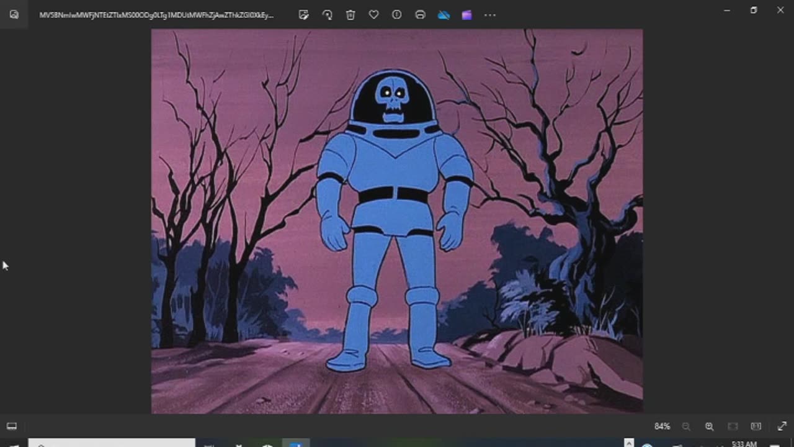Open the purple Clipchamp icon
This screenshot has width=794, height=447.
coord(466,15)
